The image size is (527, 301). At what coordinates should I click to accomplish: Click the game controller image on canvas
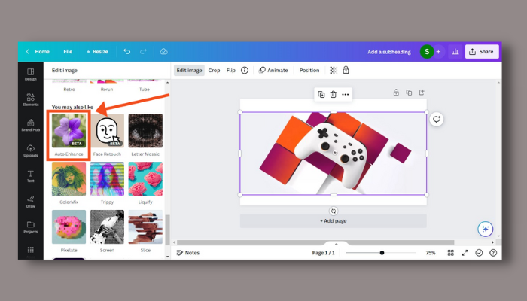click(334, 154)
